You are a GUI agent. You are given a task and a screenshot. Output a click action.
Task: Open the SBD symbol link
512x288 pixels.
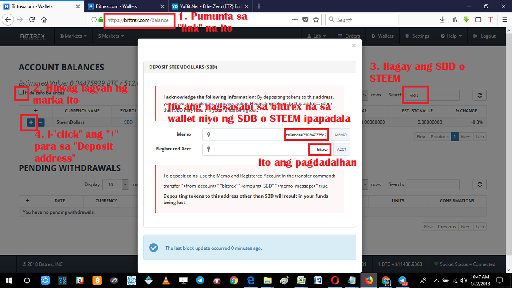point(128,122)
